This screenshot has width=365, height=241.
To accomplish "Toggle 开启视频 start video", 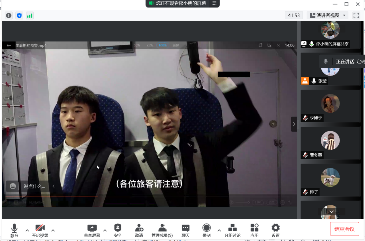I will 40,231.
